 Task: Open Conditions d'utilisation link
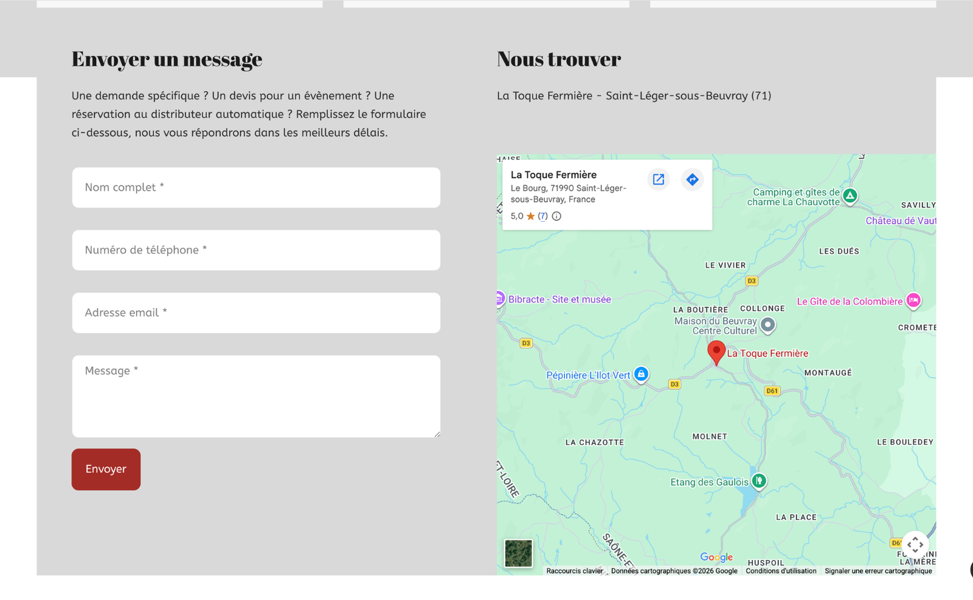tap(781, 571)
